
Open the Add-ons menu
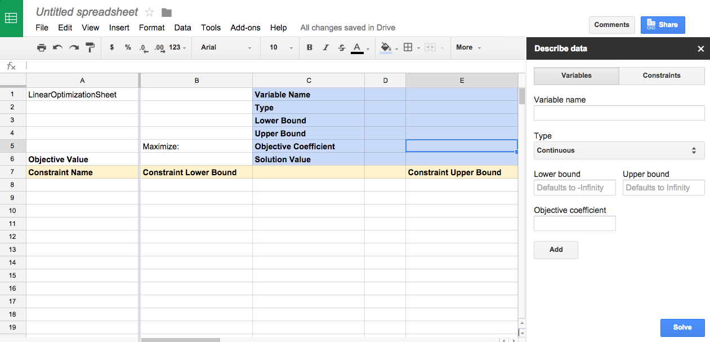pyautogui.click(x=245, y=28)
